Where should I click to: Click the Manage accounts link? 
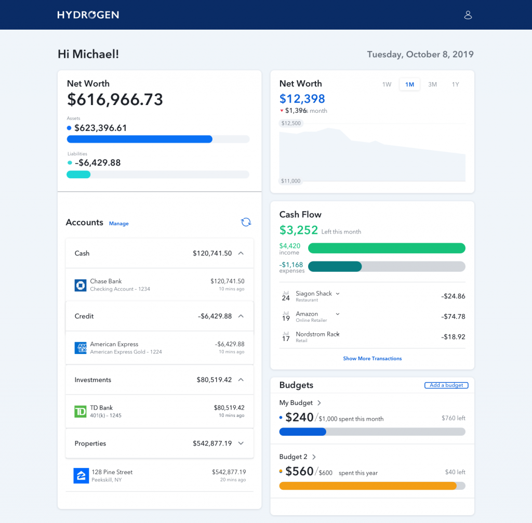pyautogui.click(x=118, y=224)
